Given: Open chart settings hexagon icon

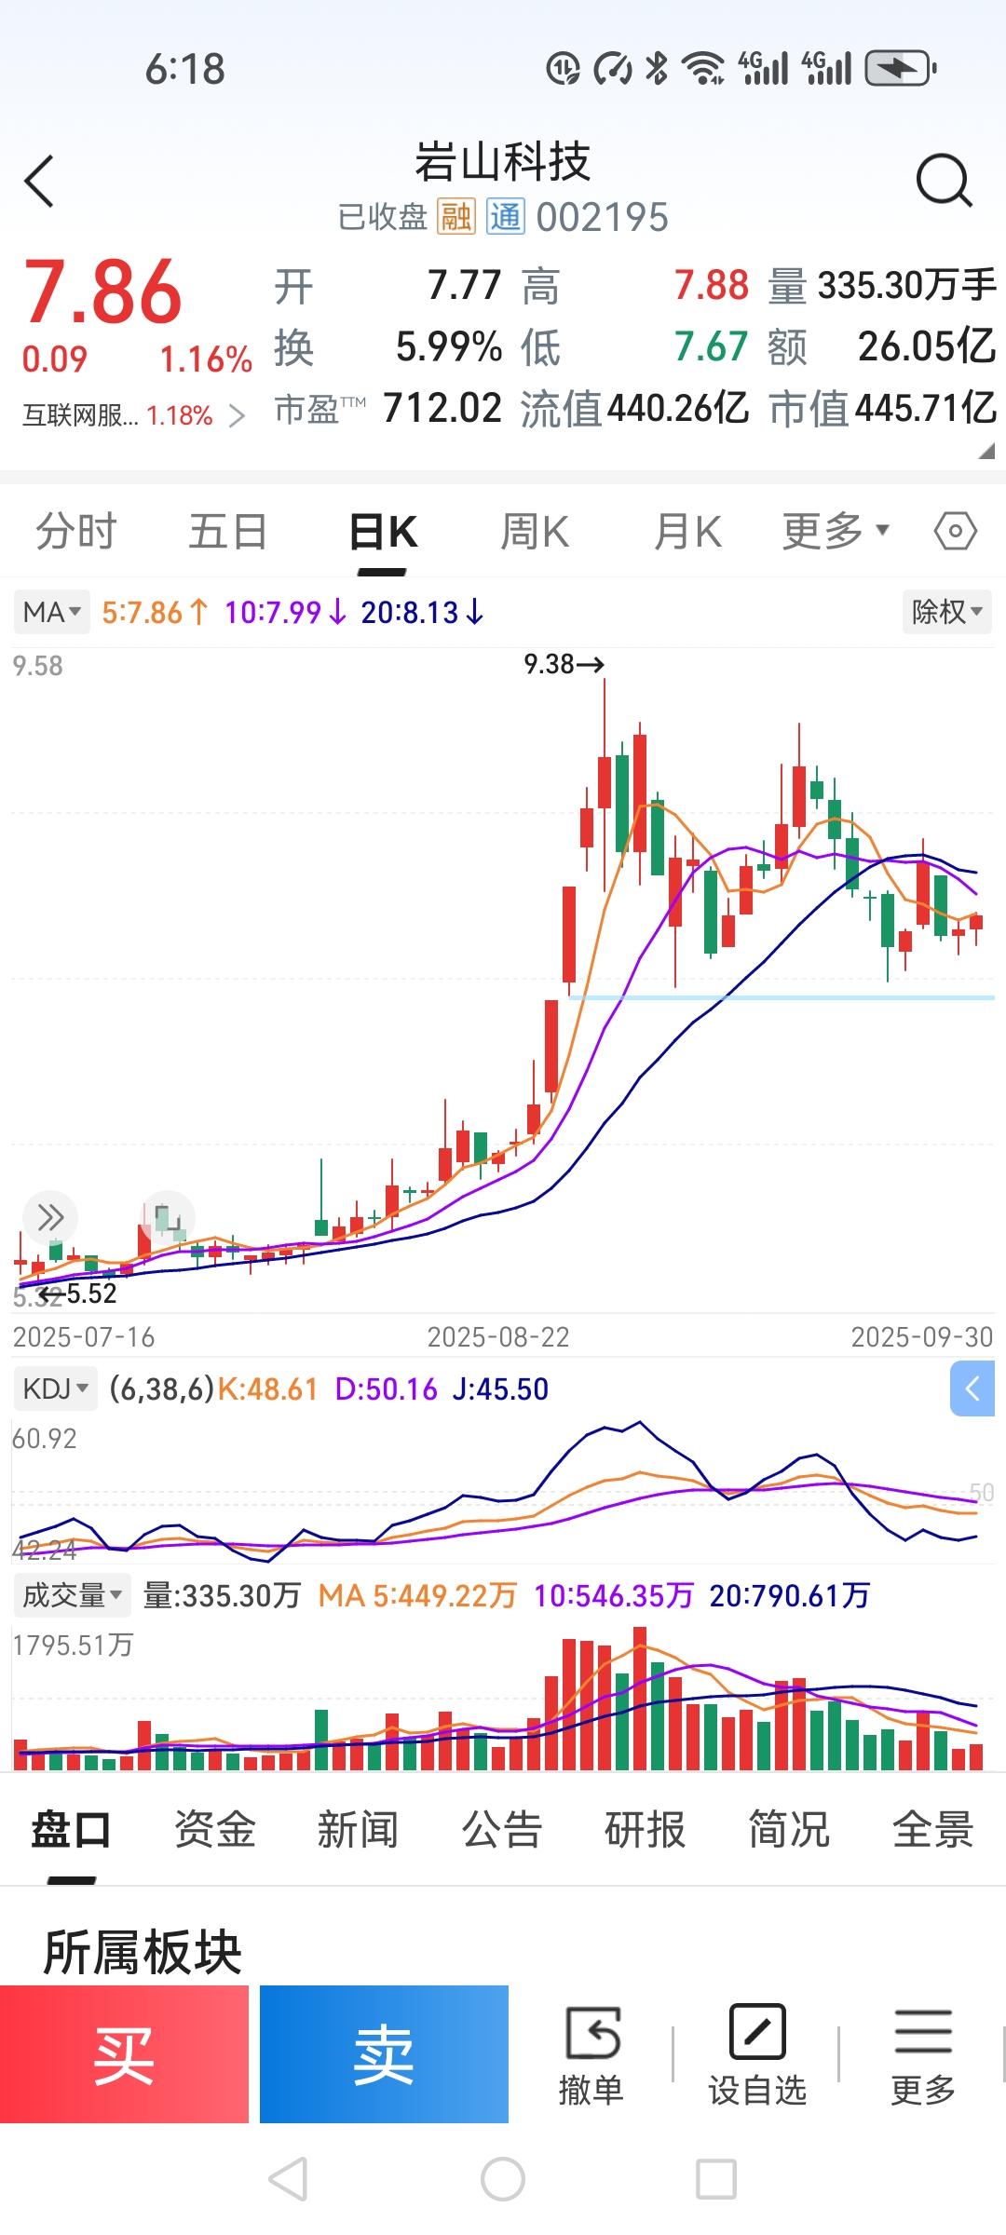Looking at the screenshot, I should coord(955,532).
